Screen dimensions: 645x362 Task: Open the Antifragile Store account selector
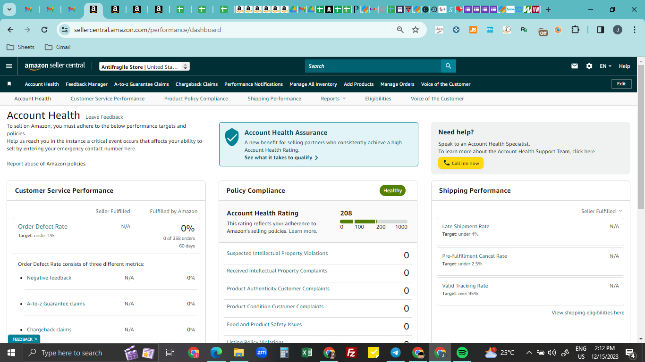[x=144, y=66]
